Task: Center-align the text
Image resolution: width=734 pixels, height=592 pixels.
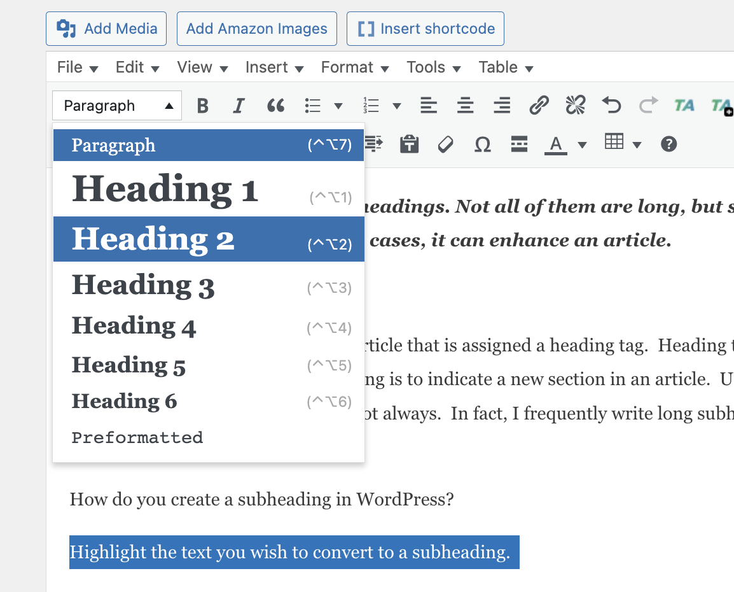Action: pyautogui.click(x=466, y=106)
